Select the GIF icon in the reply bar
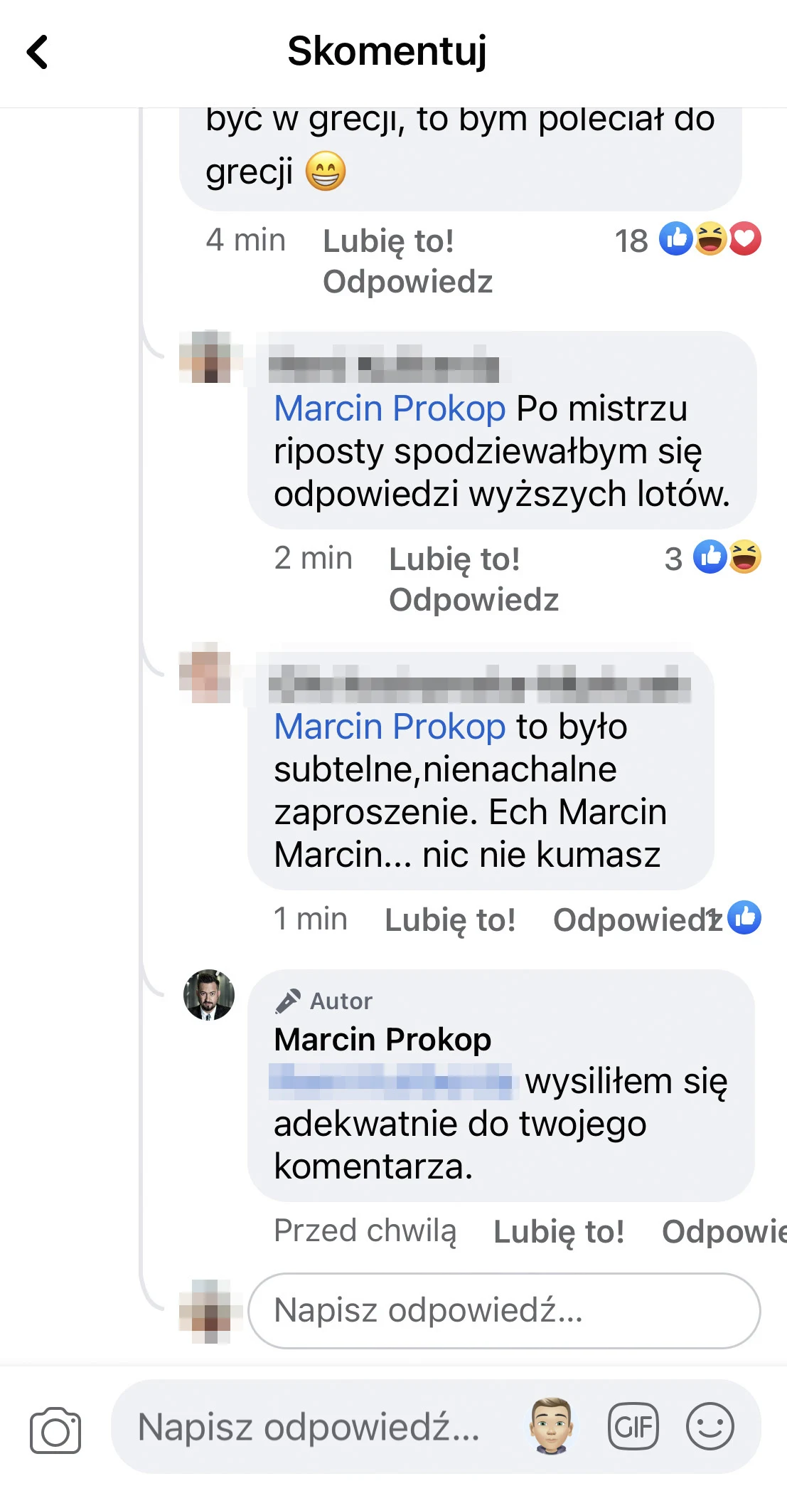Screen dimensions: 787x1486 pyautogui.click(x=633, y=1426)
